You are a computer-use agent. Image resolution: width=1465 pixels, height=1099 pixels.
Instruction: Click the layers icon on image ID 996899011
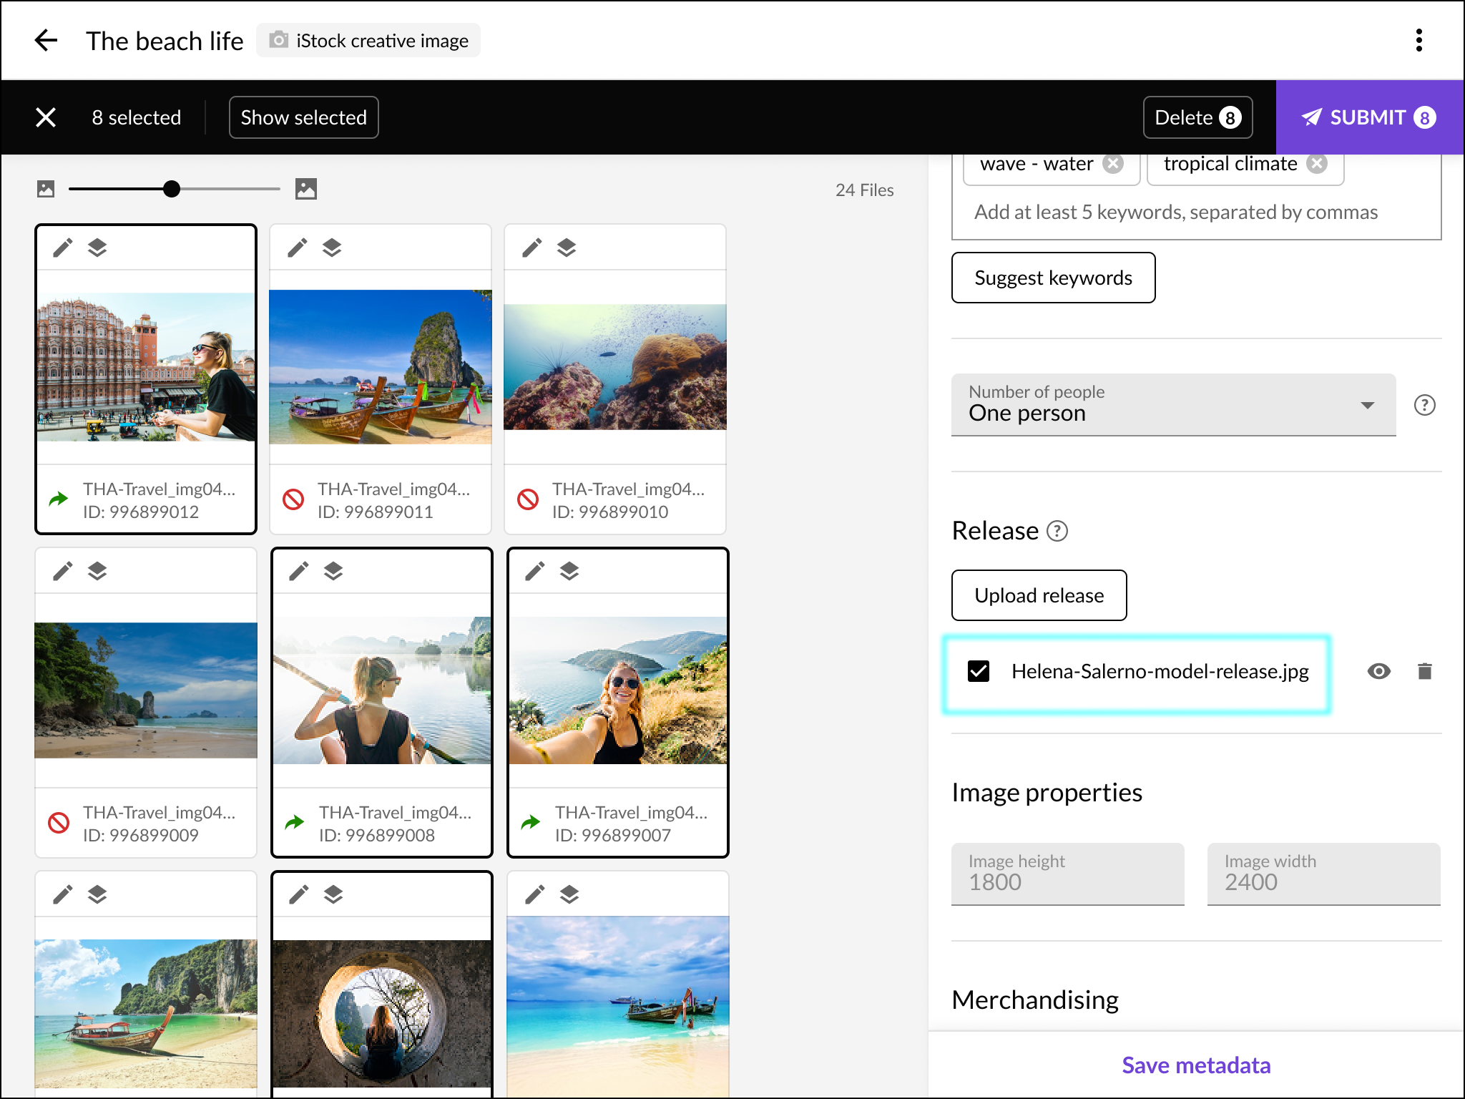pos(332,248)
